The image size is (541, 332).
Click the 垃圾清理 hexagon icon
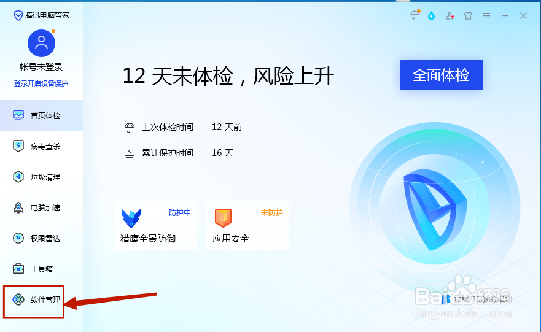pyautogui.click(x=18, y=177)
